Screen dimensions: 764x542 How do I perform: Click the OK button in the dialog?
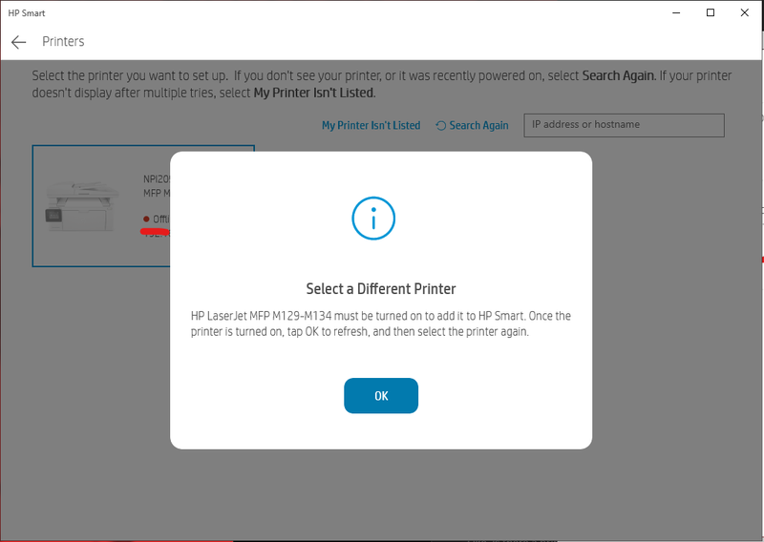coord(381,395)
